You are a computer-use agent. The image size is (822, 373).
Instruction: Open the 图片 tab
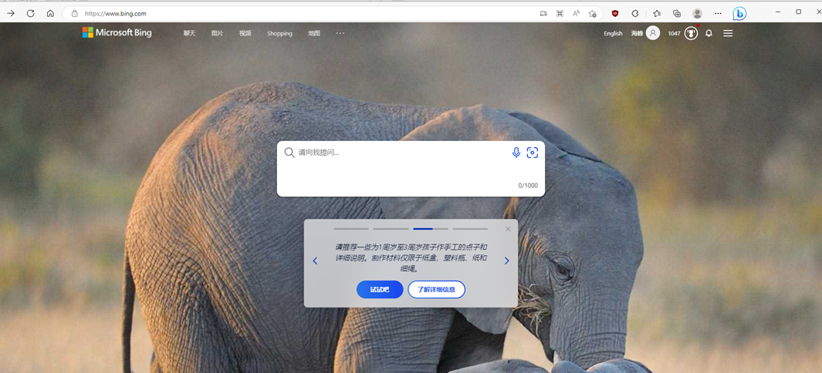217,33
